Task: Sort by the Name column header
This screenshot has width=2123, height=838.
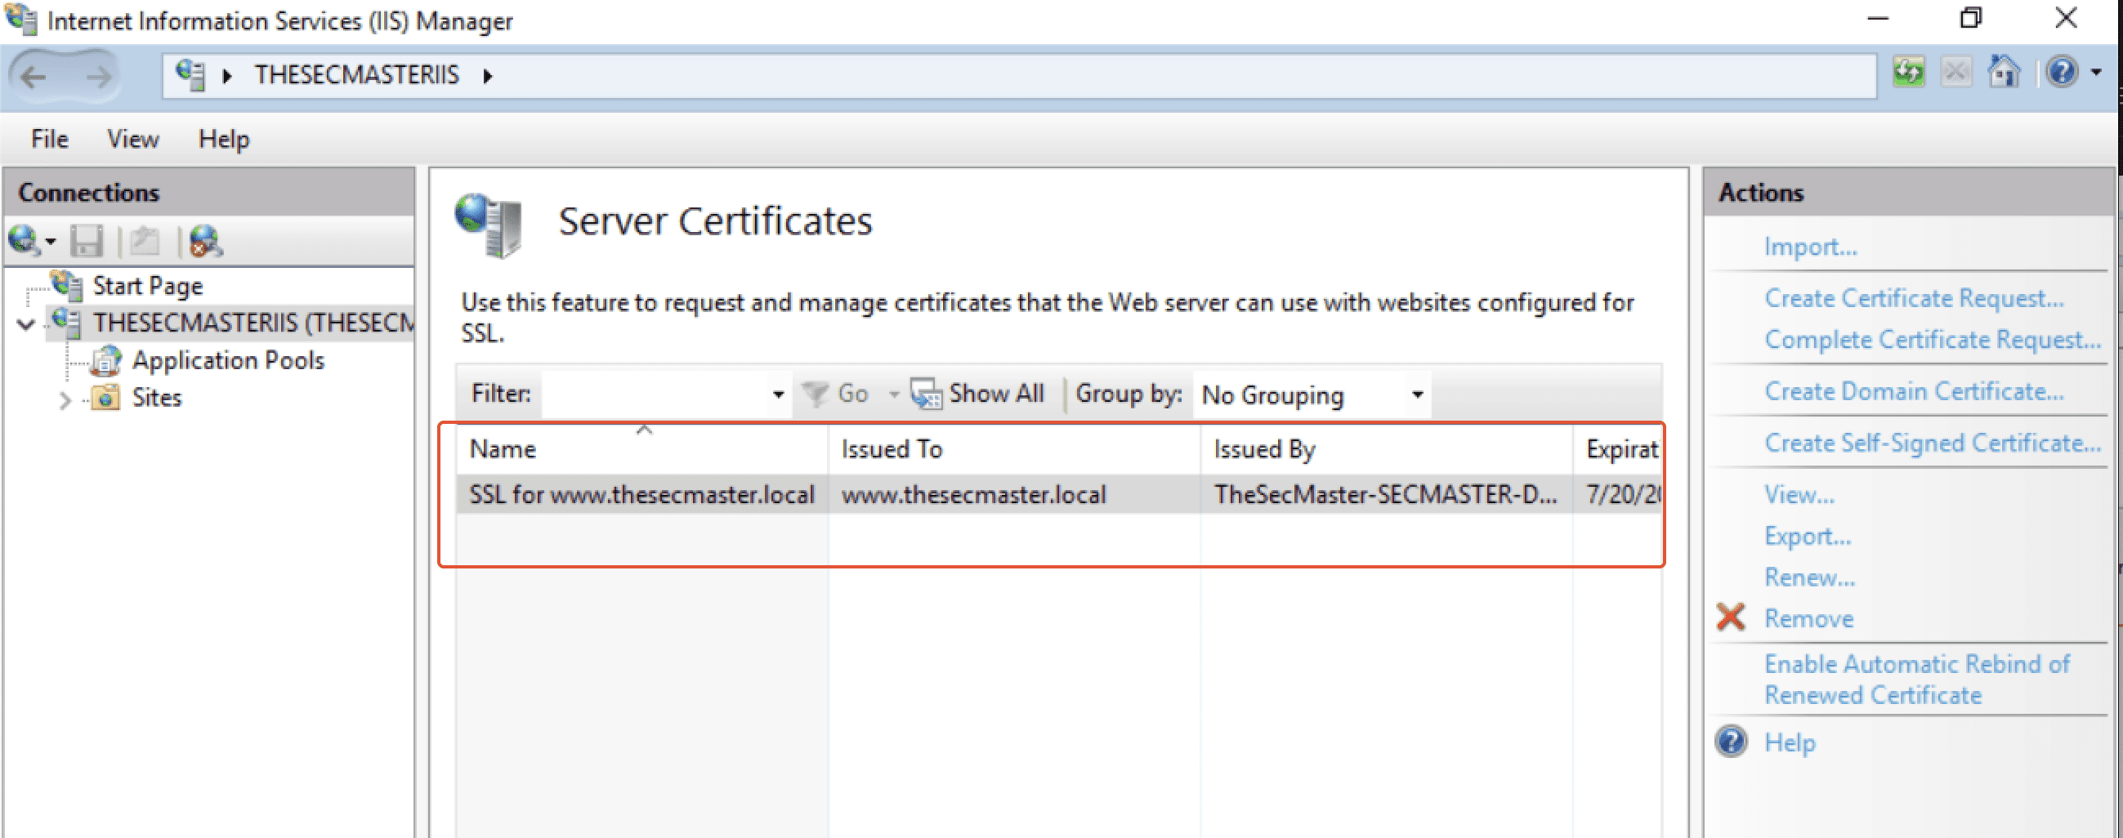Action: pyautogui.click(x=642, y=449)
